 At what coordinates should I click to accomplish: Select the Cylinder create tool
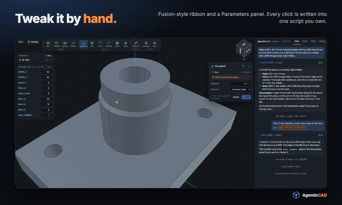pyautogui.click(x=56, y=44)
